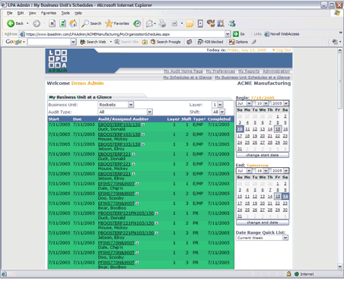Open the Help menu
This screenshot has height=281, width=344.
pos(78,13)
